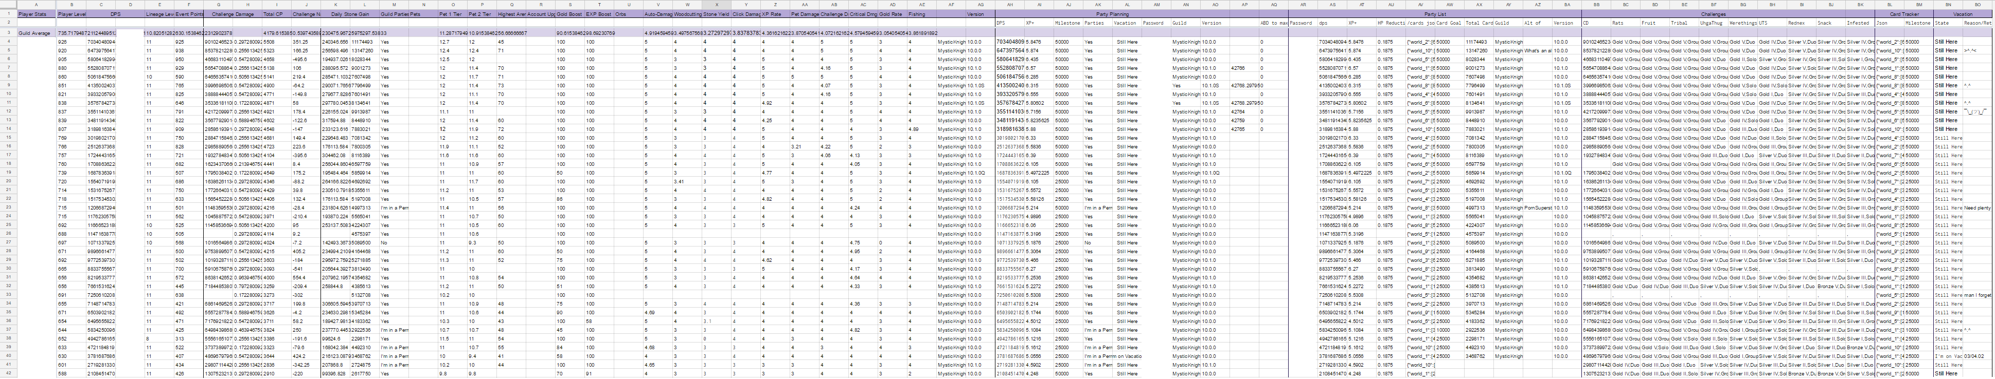Click the Daily Stone Gain header
Viewport: 1995px width, 379px height.
[349, 14]
